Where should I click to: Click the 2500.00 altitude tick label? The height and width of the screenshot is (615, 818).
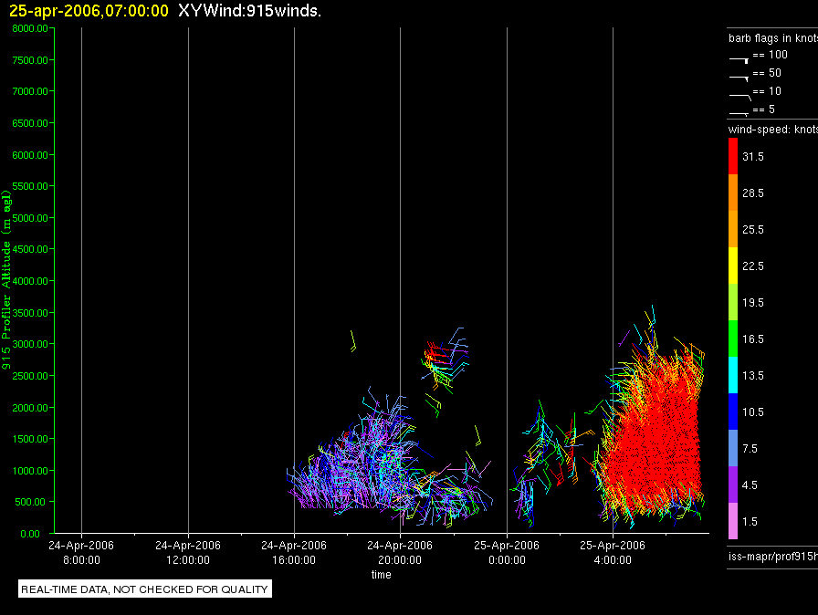click(x=30, y=376)
